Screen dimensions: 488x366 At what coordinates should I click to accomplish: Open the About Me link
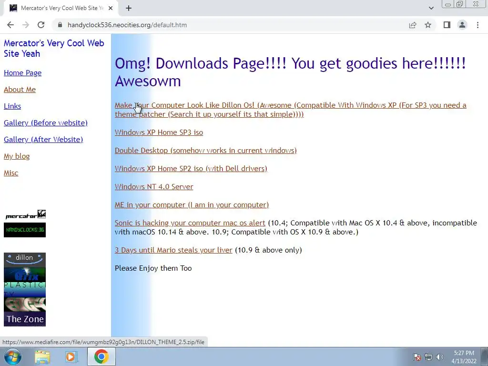(20, 90)
